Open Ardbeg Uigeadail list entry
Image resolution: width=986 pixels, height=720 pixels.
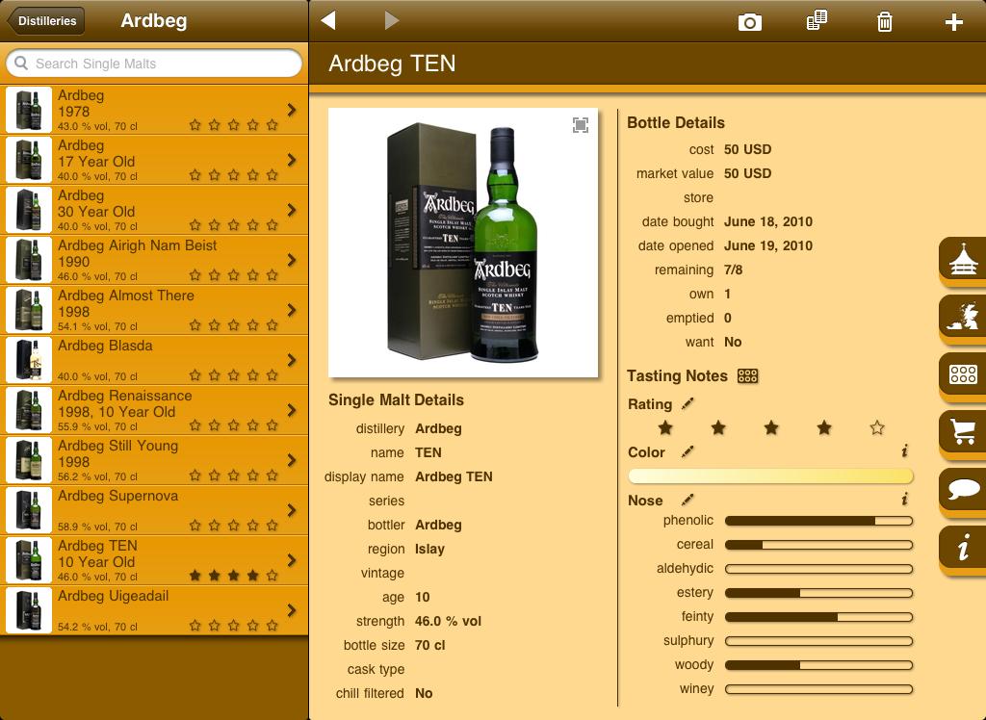click(x=154, y=610)
